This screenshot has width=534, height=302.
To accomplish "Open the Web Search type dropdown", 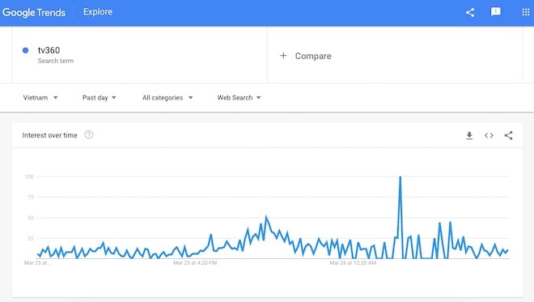I will click(x=239, y=97).
